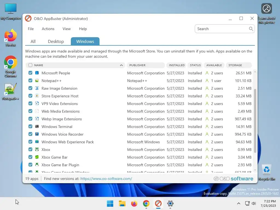Click the app list vertical scrollbar thumb
The image size is (280, 210).
click(255, 121)
